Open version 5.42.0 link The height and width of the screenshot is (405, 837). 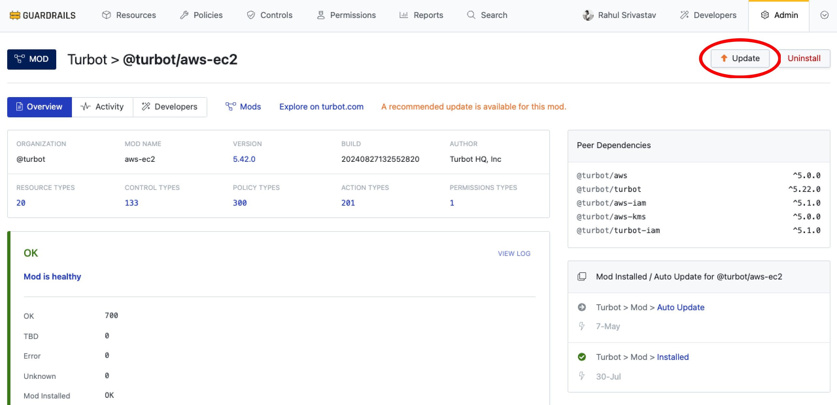(x=244, y=159)
